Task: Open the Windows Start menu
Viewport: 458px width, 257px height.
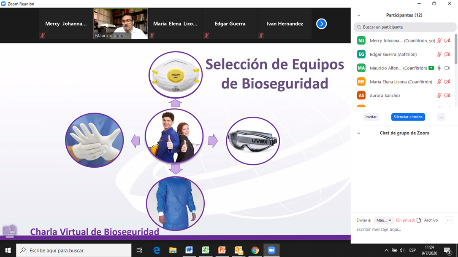Action: pyautogui.click(x=8, y=250)
